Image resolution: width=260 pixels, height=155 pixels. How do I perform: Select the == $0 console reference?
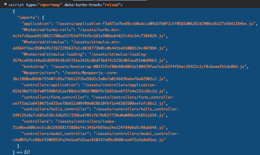tap(23, 152)
